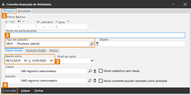Click the Fechar button
This screenshot has height=95, width=191.
[x=39, y=91]
